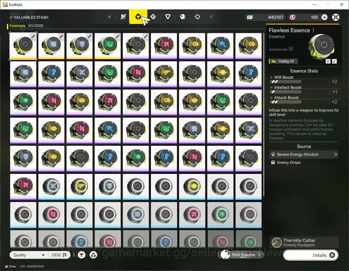Click the red gem currency icon

pyautogui.click(x=292, y=17)
